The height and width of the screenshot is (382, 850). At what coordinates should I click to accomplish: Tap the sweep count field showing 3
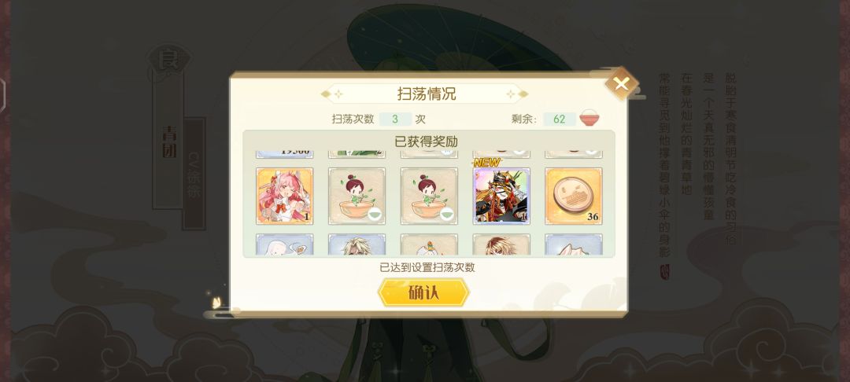point(395,119)
